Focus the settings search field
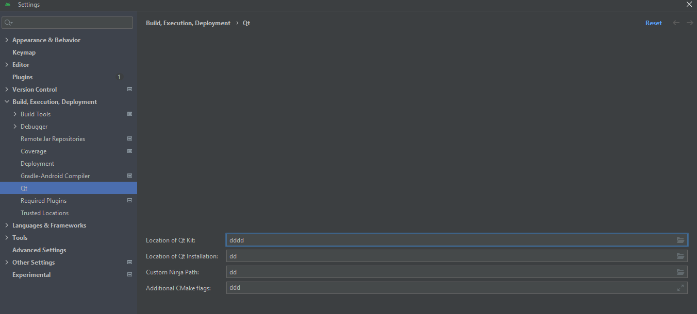 (67, 23)
